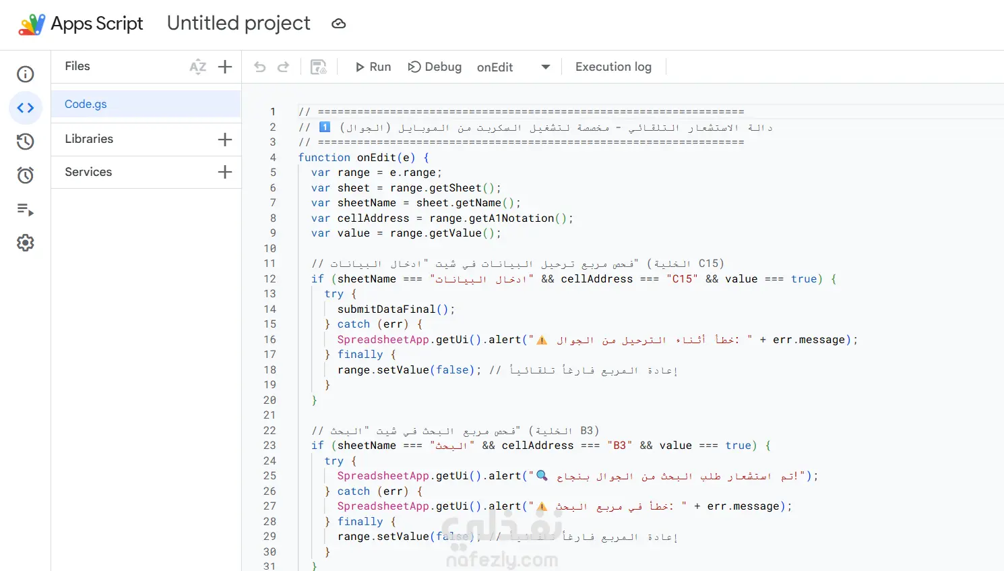Click the 'submitDataFinal();' line
The image size is (1004, 571).
pos(396,309)
